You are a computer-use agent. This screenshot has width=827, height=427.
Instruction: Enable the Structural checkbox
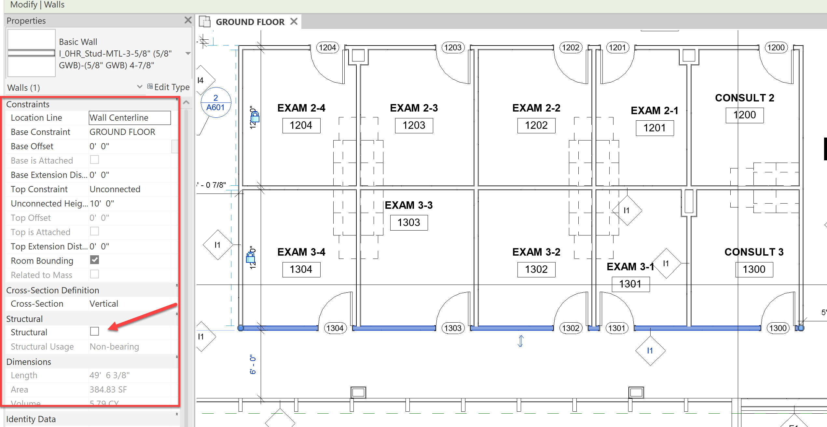[94, 331]
